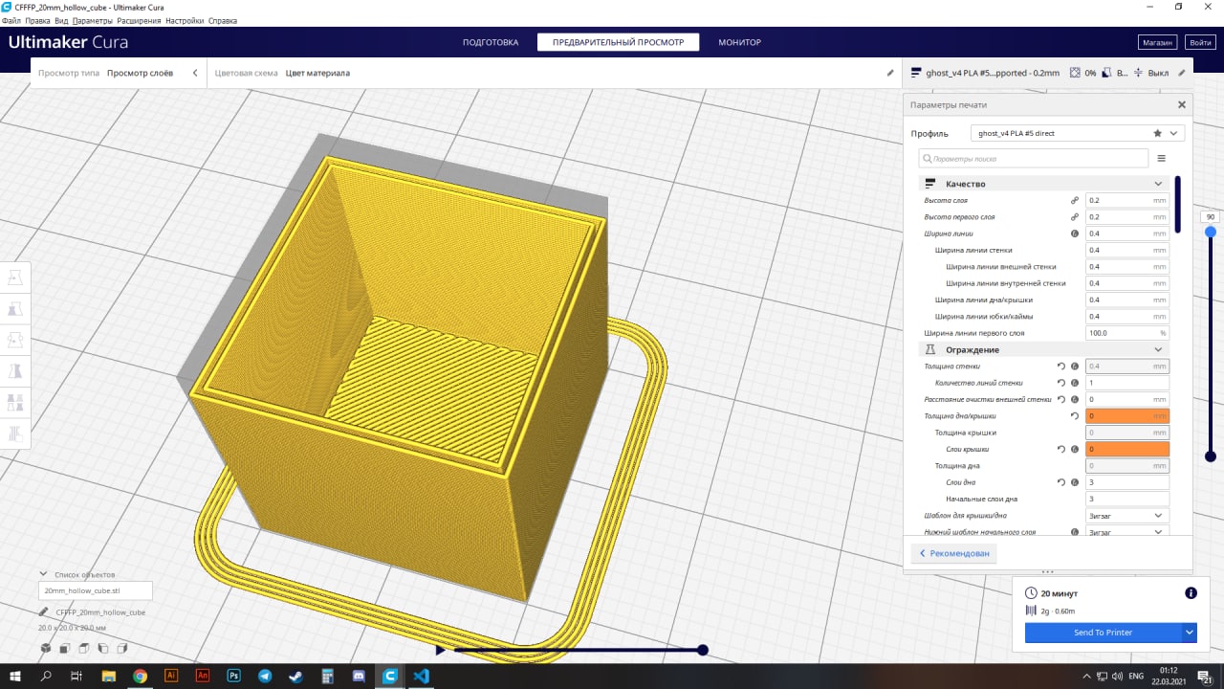
Task: Click the Высота слоя value field
Action: pos(1127,201)
